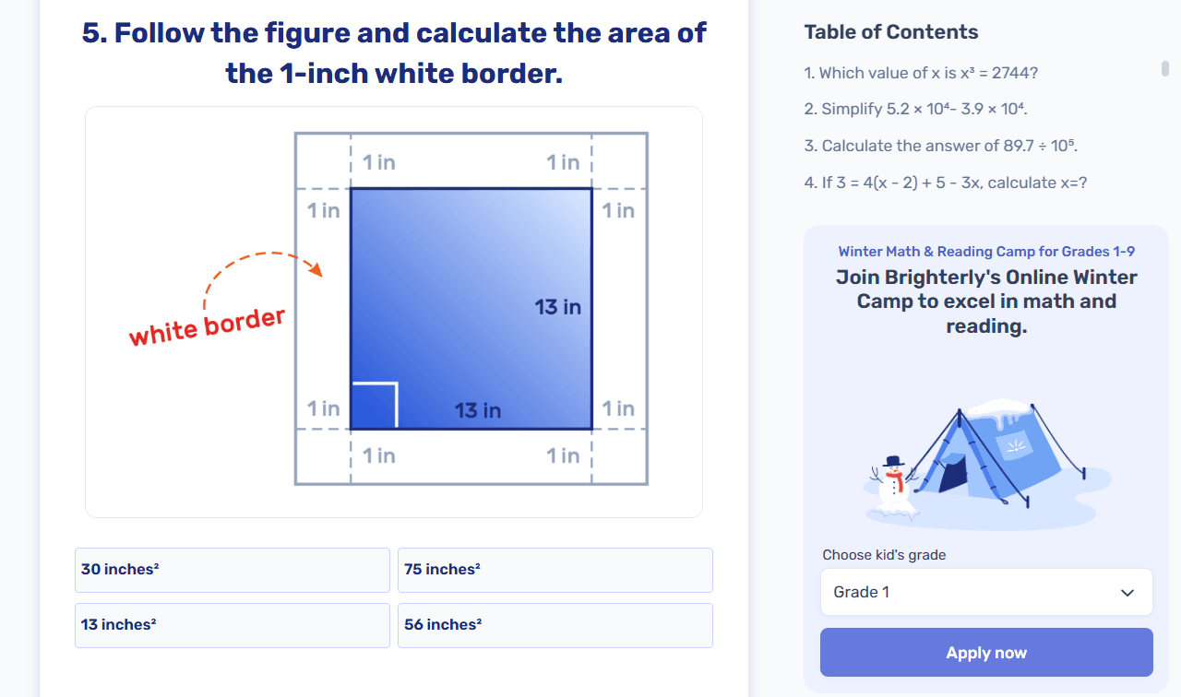Click the blue square in the figure

pyautogui.click(x=471, y=309)
